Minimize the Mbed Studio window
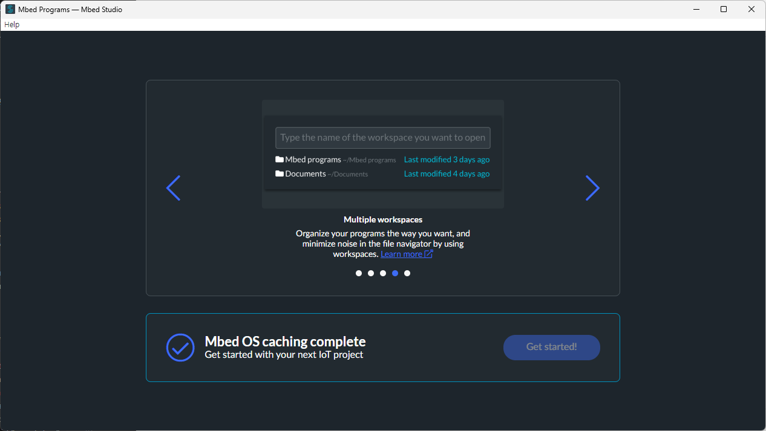Viewport: 766px width, 431px height. coord(696,9)
